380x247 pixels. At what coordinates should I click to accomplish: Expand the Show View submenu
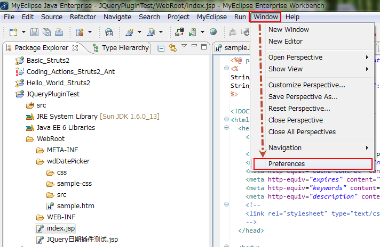click(312, 69)
